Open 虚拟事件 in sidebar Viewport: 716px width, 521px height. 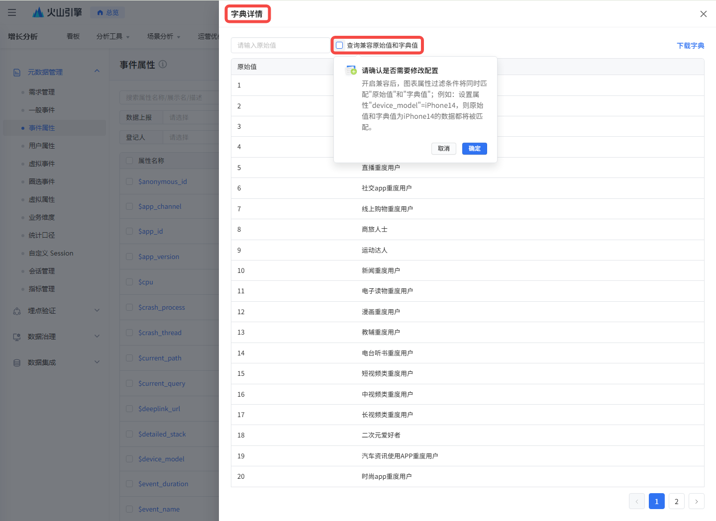pyautogui.click(x=42, y=164)
